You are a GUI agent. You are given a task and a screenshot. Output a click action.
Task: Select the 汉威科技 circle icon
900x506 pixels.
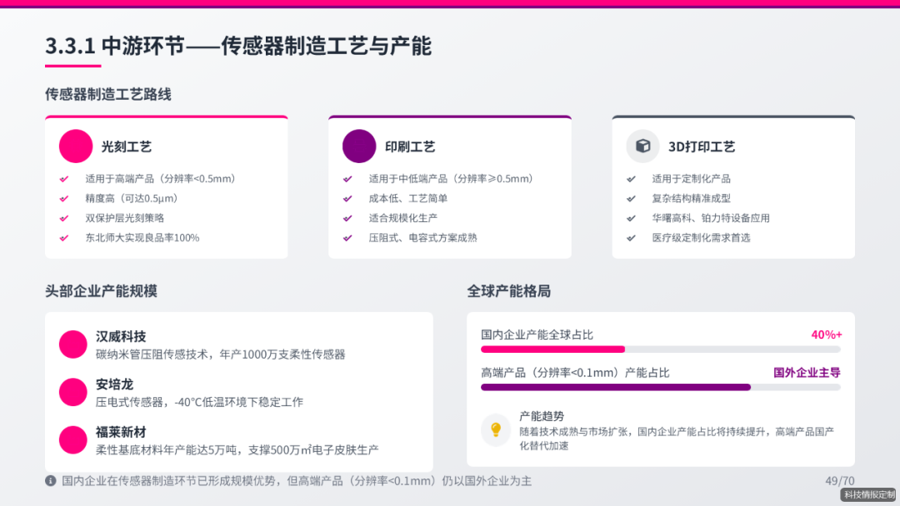[x=72, y=342]
